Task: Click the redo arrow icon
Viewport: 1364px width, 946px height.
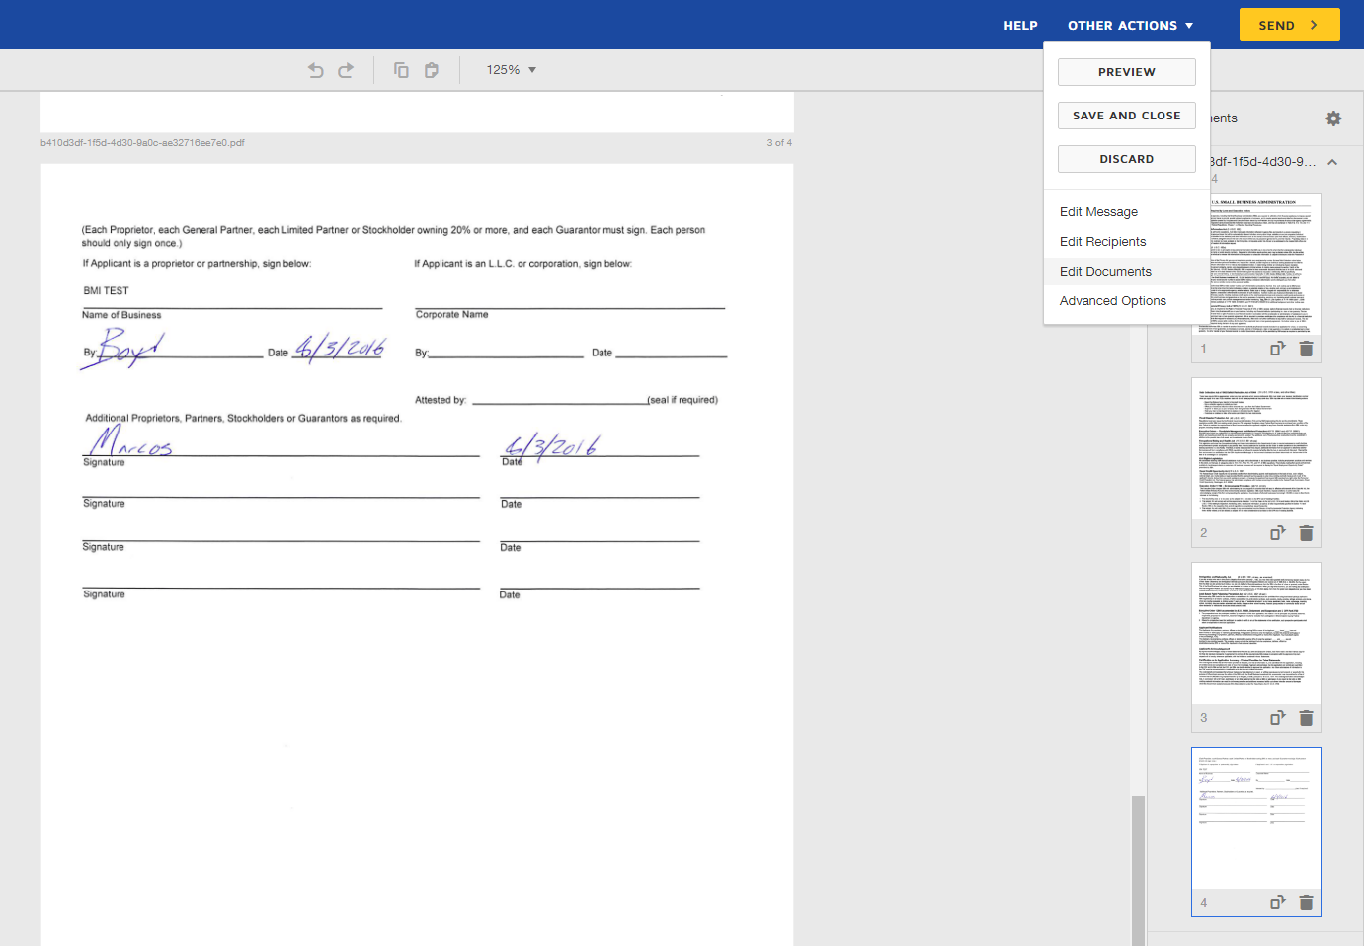Action: pos(346,70)
